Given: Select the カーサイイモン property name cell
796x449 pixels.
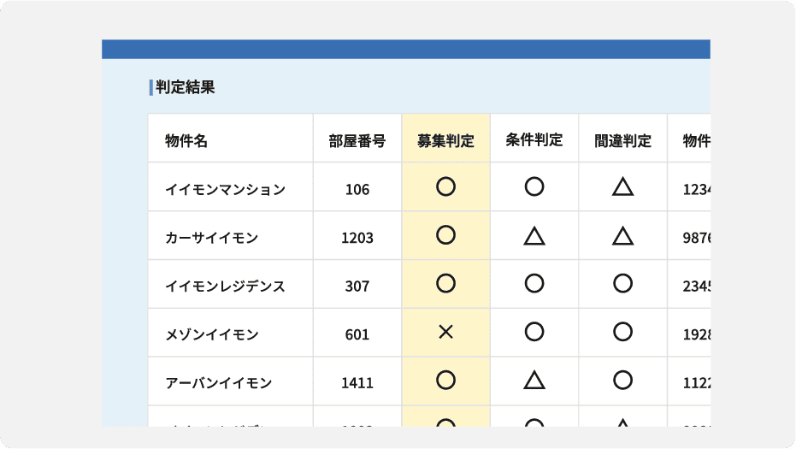Looking at the screenshot, I should (211, 238).
